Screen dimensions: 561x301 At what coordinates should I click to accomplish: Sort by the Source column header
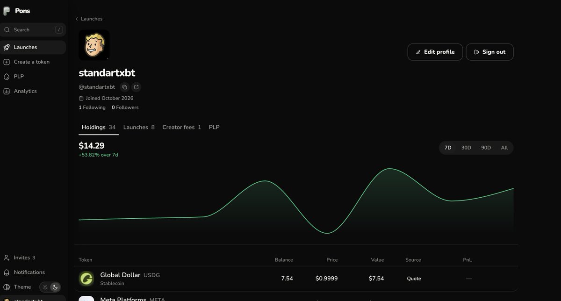(413, 260)
